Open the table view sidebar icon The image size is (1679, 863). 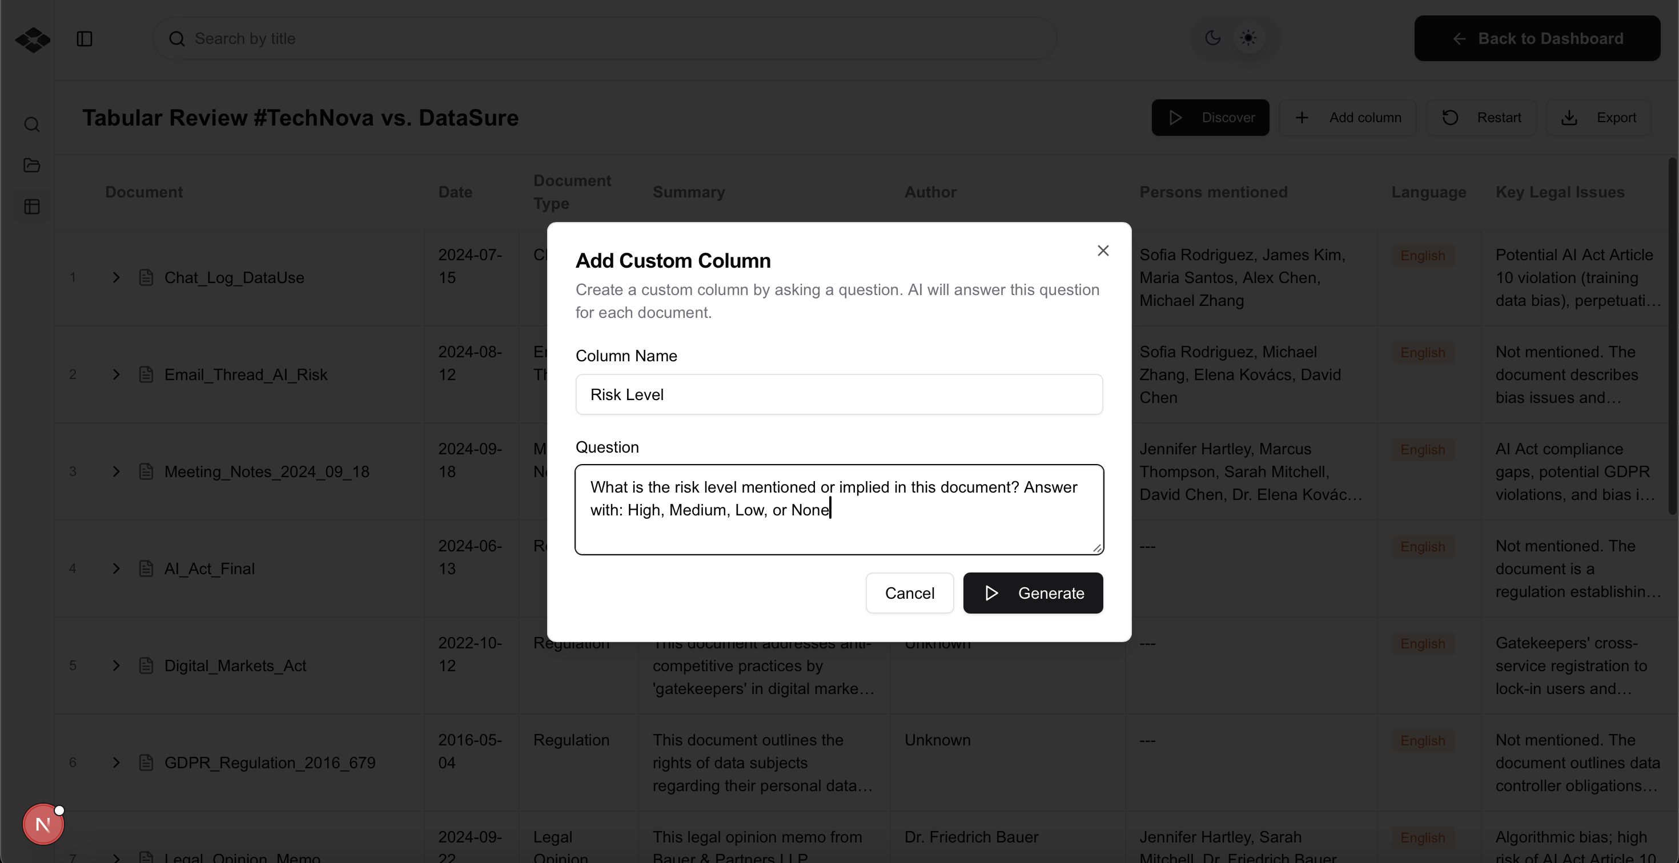[31, 207]
